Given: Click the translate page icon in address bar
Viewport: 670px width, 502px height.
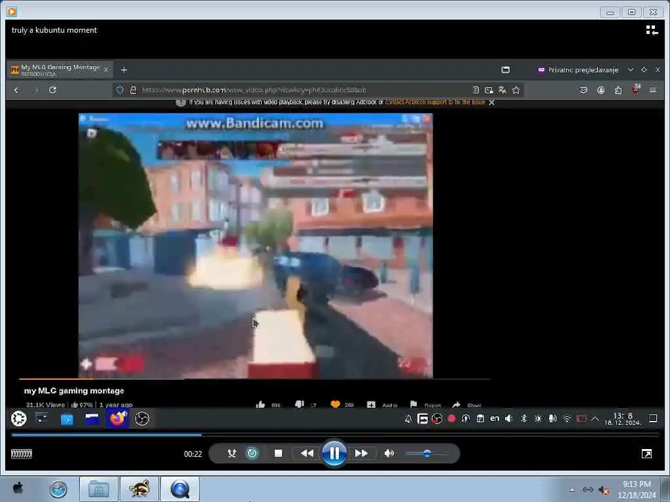Looking at the screenshot, I should pyautogui.click(x=502, y=90).
